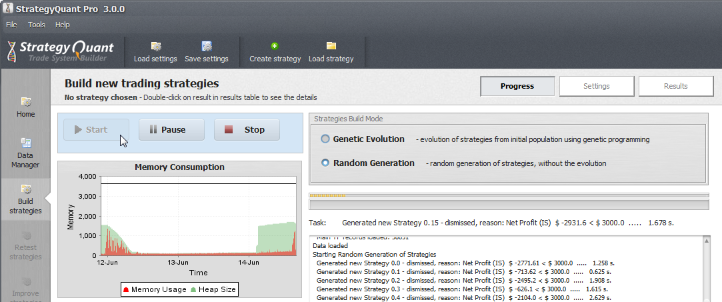
Task: Stop the strategy generation
Action: point(247,130)
